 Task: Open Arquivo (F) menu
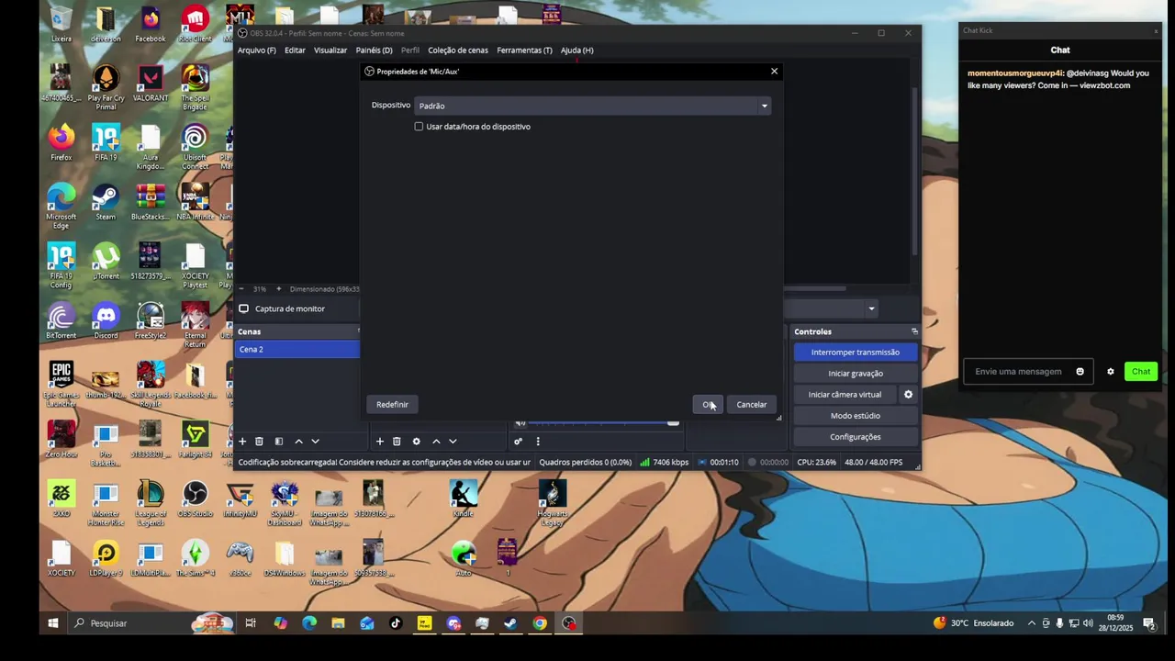[256, 50]
